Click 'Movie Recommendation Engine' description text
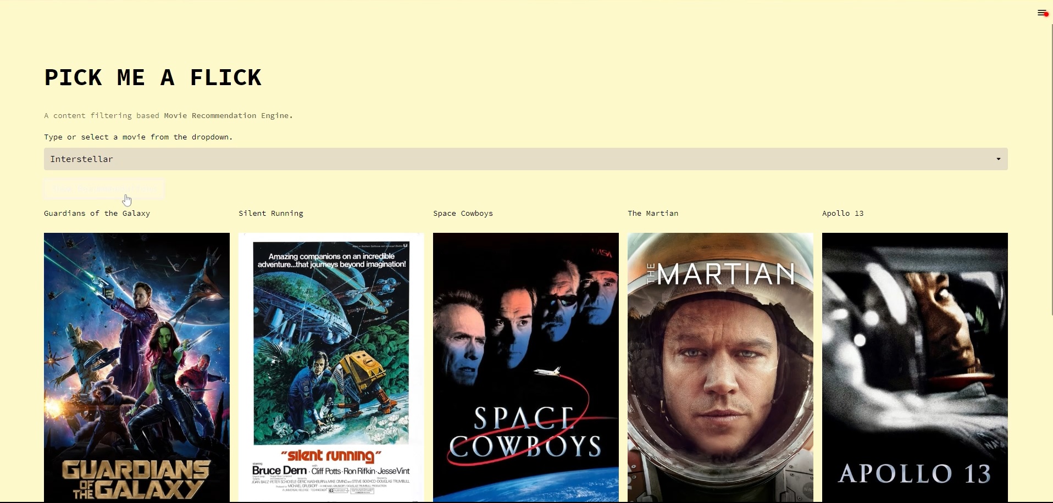The image size is (1053, 503). [228, 115]
